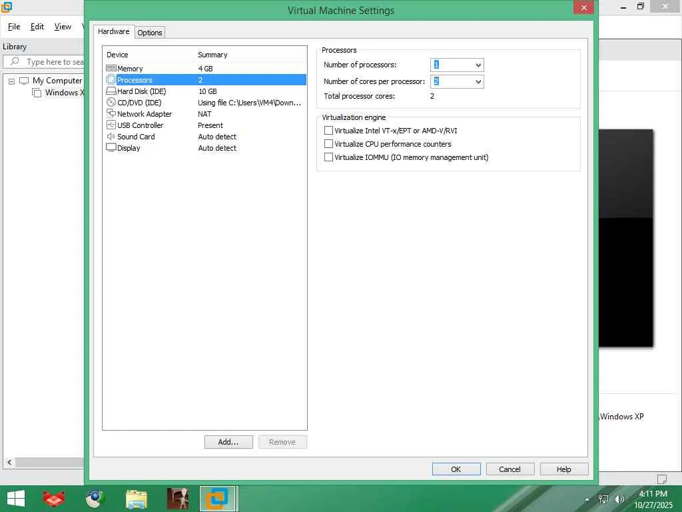This screenshot has width=682, height=512.
Task: Click the network tray icon
Action: click(603, 499)
